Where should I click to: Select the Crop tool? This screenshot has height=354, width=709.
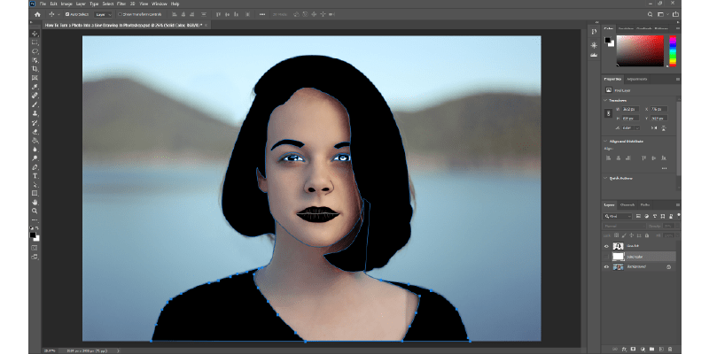click(35, 69)
